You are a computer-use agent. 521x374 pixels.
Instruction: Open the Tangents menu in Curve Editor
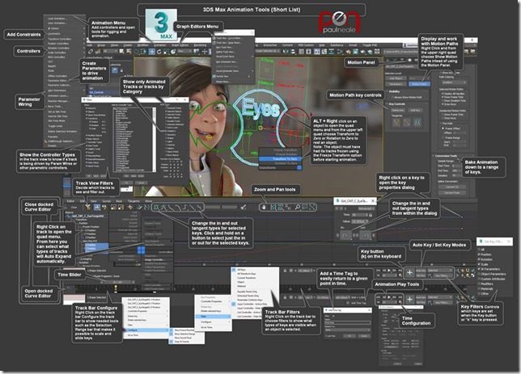(x=133, y=201)
